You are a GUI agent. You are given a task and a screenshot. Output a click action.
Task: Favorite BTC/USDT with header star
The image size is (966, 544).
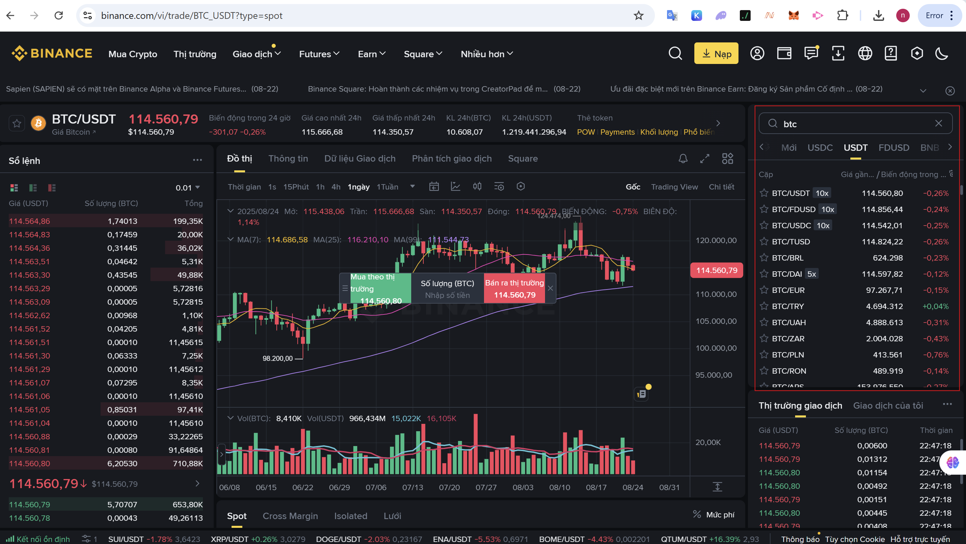click(17, 123)
